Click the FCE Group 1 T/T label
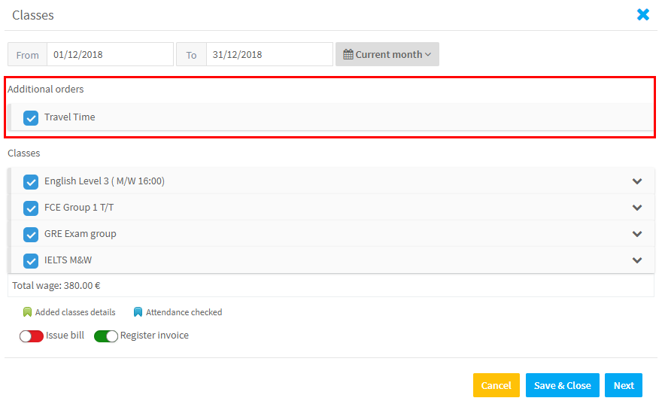665x401 pixels. point(79,208)
